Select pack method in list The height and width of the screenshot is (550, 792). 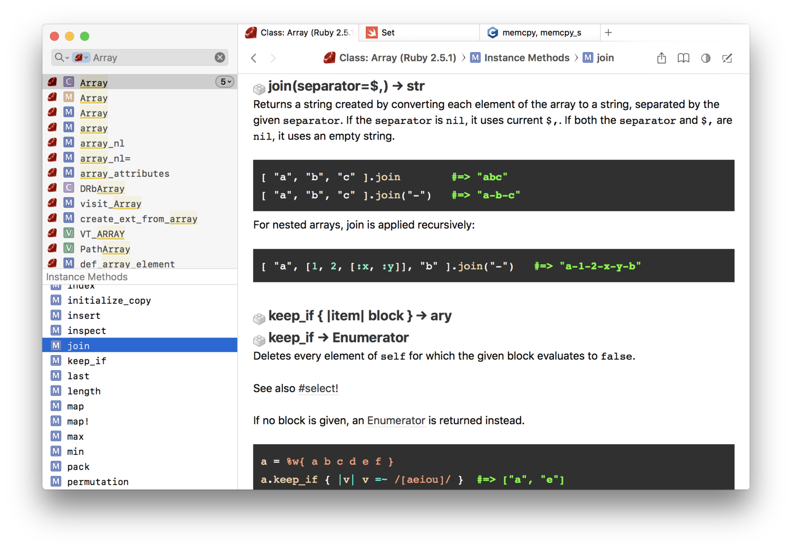pos(140,467)
